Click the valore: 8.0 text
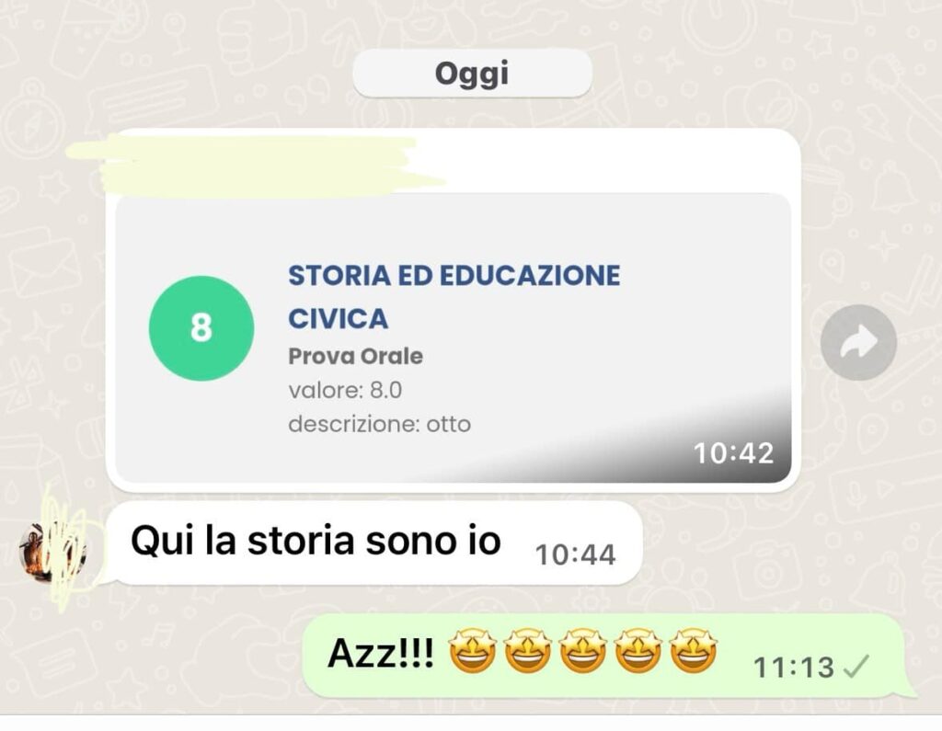 pos(345,390)
